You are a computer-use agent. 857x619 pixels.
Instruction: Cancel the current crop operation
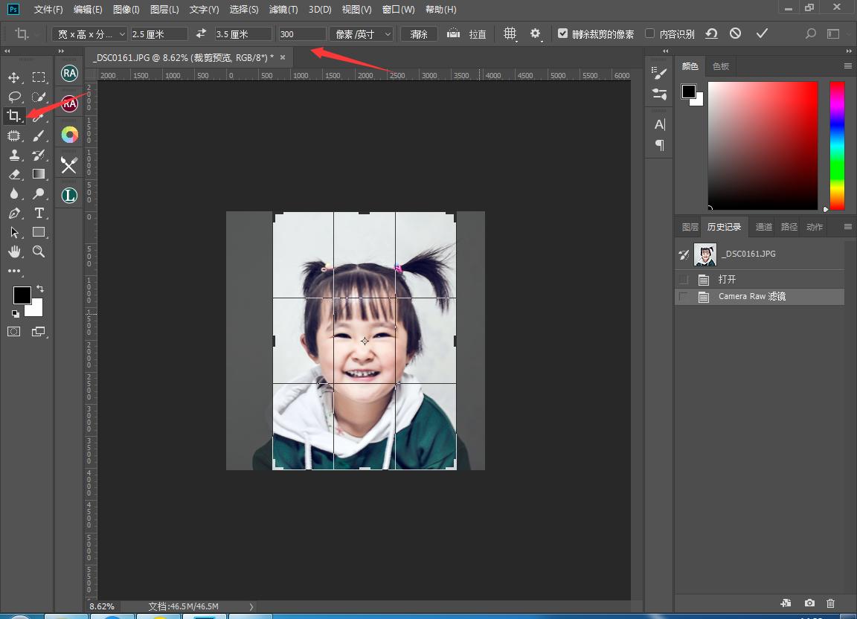[735, 33]
